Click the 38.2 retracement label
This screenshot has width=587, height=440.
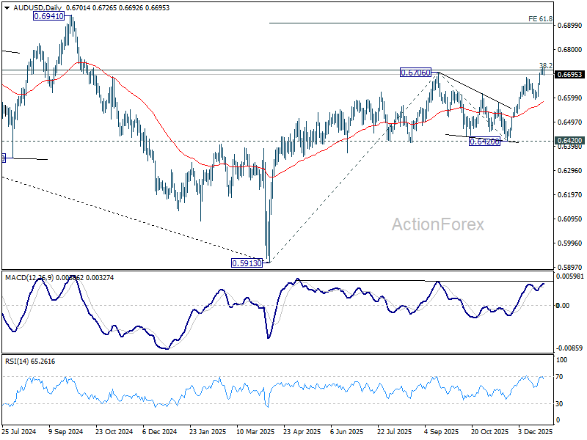[546, 65]
